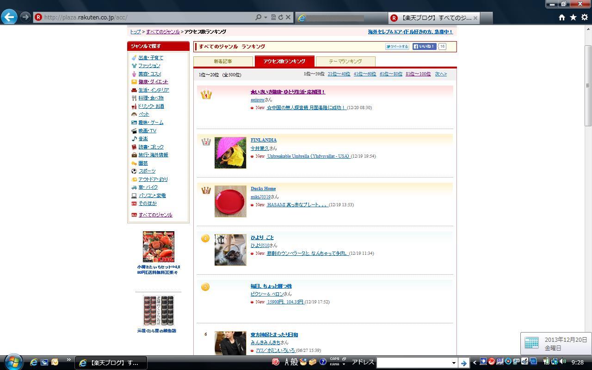Open the 21位〜40位 ranking page link
The width and height of the screenshot is (592, 370).
[339, 74]
